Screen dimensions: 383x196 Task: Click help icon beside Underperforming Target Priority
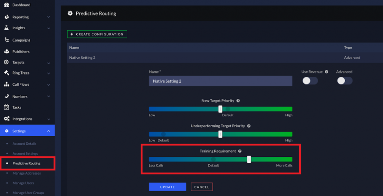point(249,126)
